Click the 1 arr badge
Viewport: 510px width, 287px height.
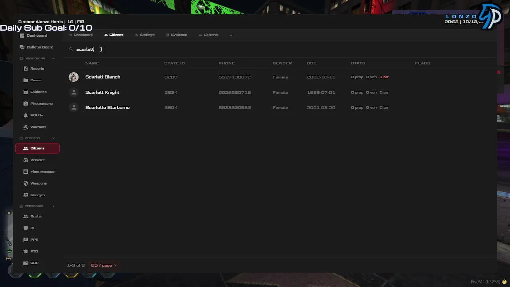coord(384,77)
